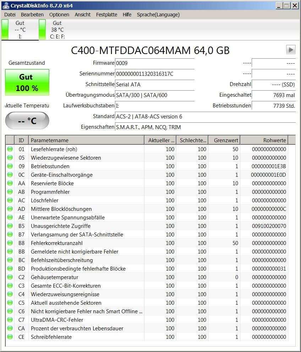The height and width of the screenshot is (352, 301).
Task: Click status dot for Gemeldete nicht korrigierbare Fehler
Action: [10, 251]
